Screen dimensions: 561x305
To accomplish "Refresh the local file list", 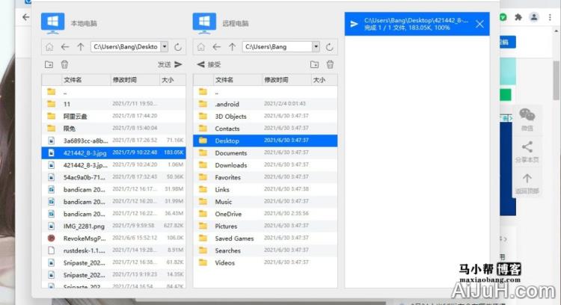I will click(x=178, y=47).
